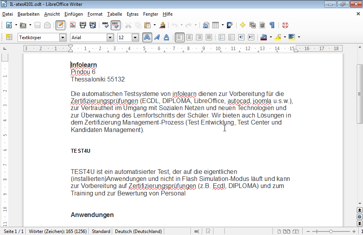Click word count in status bar
This screenshot has height=235, width=363.
[58, 231]
